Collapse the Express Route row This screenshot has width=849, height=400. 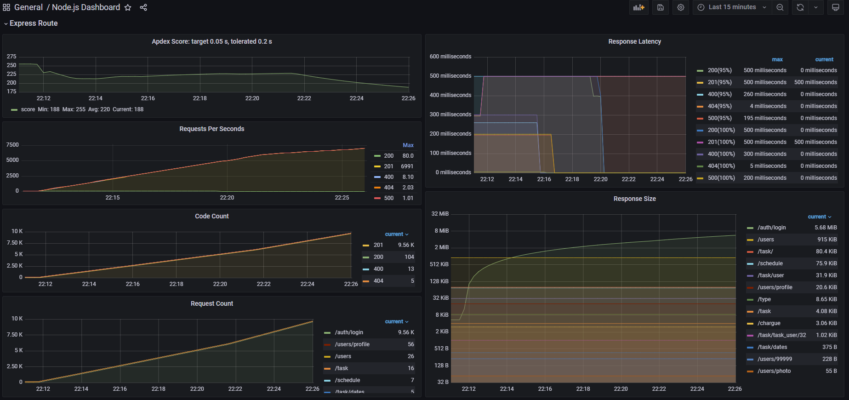tap(31, 23)
